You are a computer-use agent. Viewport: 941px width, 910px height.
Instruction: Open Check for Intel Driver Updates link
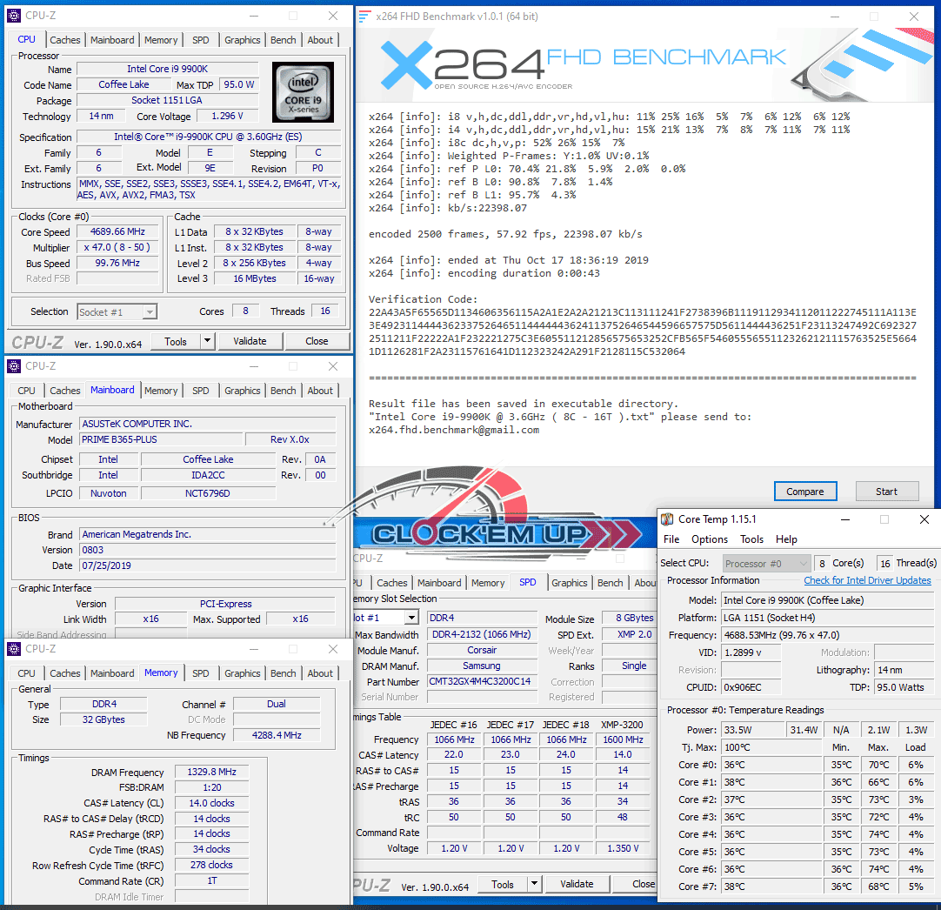[867, 580]
